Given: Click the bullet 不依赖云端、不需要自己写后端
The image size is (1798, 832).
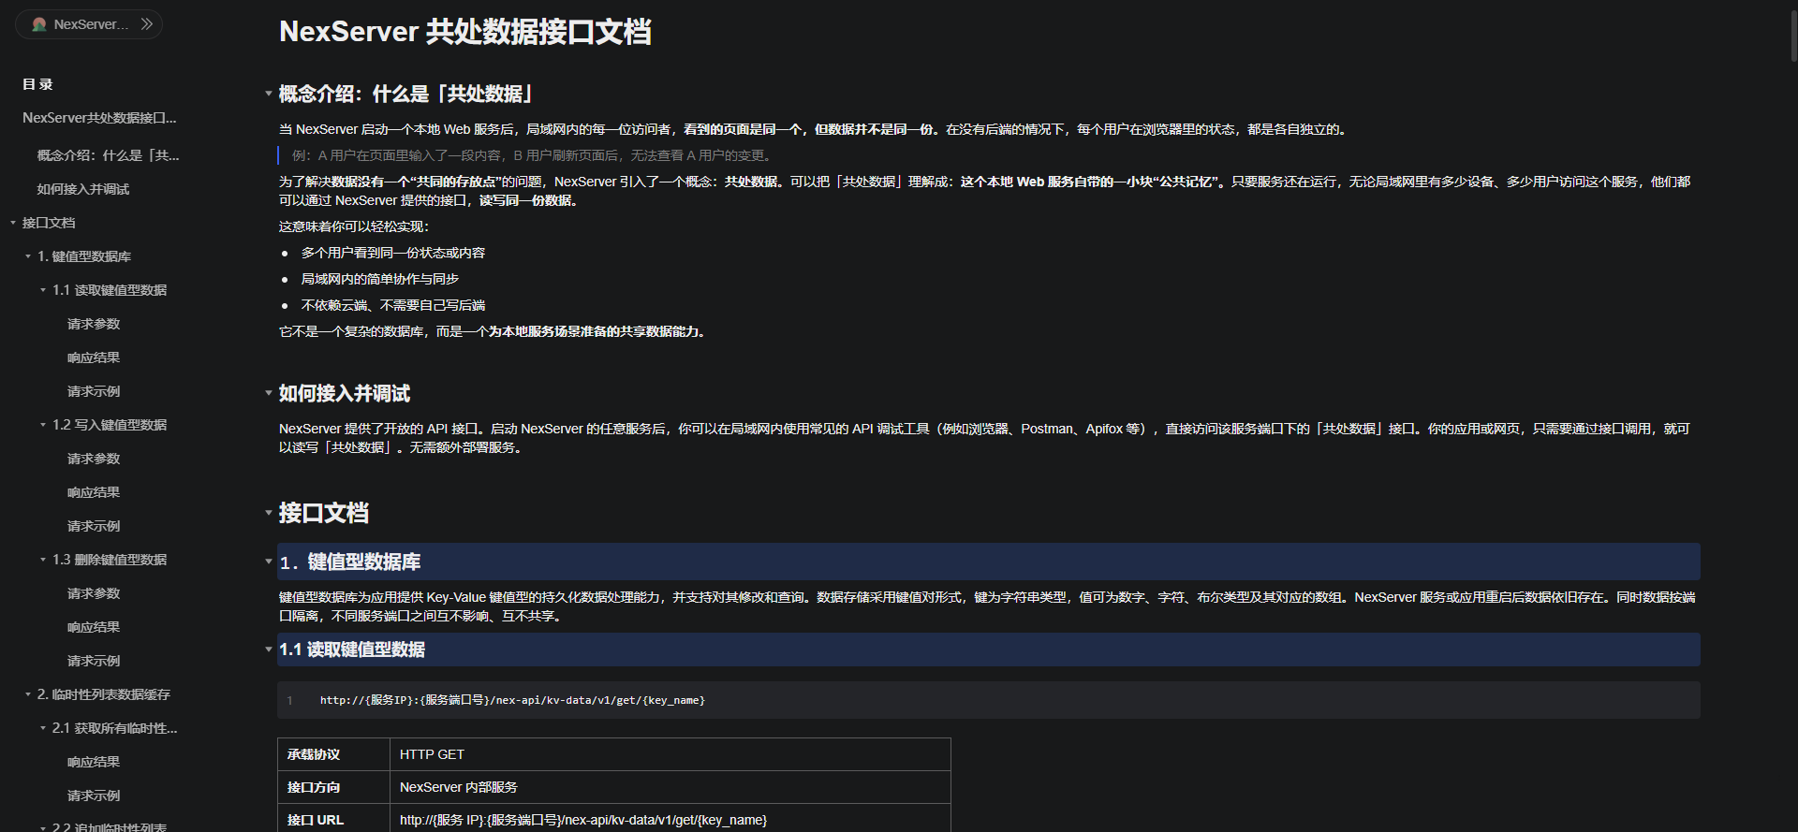Looking at the screenshot, I should point(393,305).
